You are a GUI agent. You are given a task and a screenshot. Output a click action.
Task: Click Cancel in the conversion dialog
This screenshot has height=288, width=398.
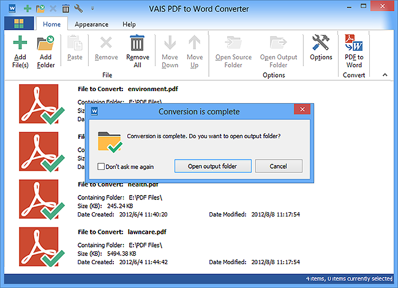tap(279, 166)
